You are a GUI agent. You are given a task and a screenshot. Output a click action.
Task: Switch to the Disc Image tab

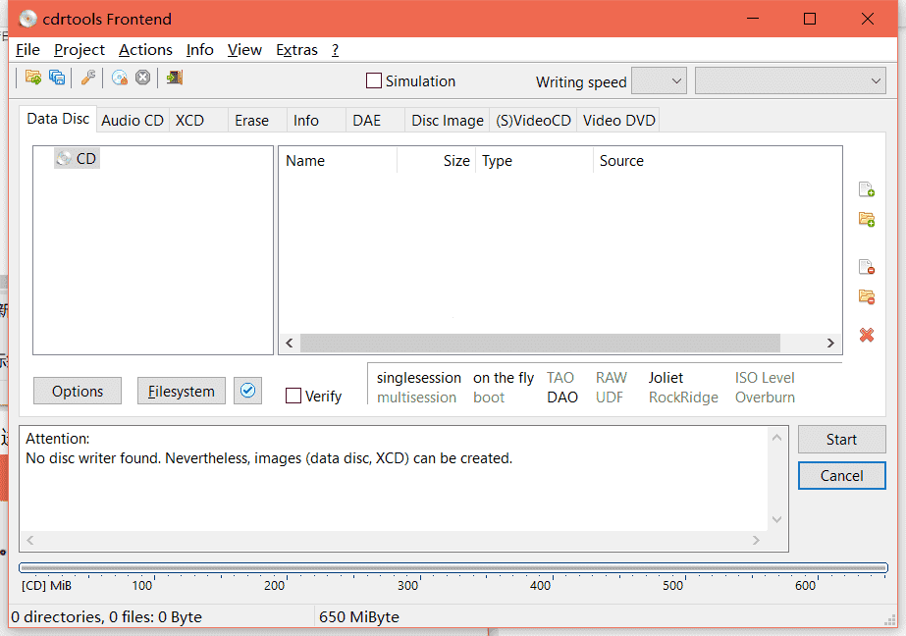[x=448, y=120]
